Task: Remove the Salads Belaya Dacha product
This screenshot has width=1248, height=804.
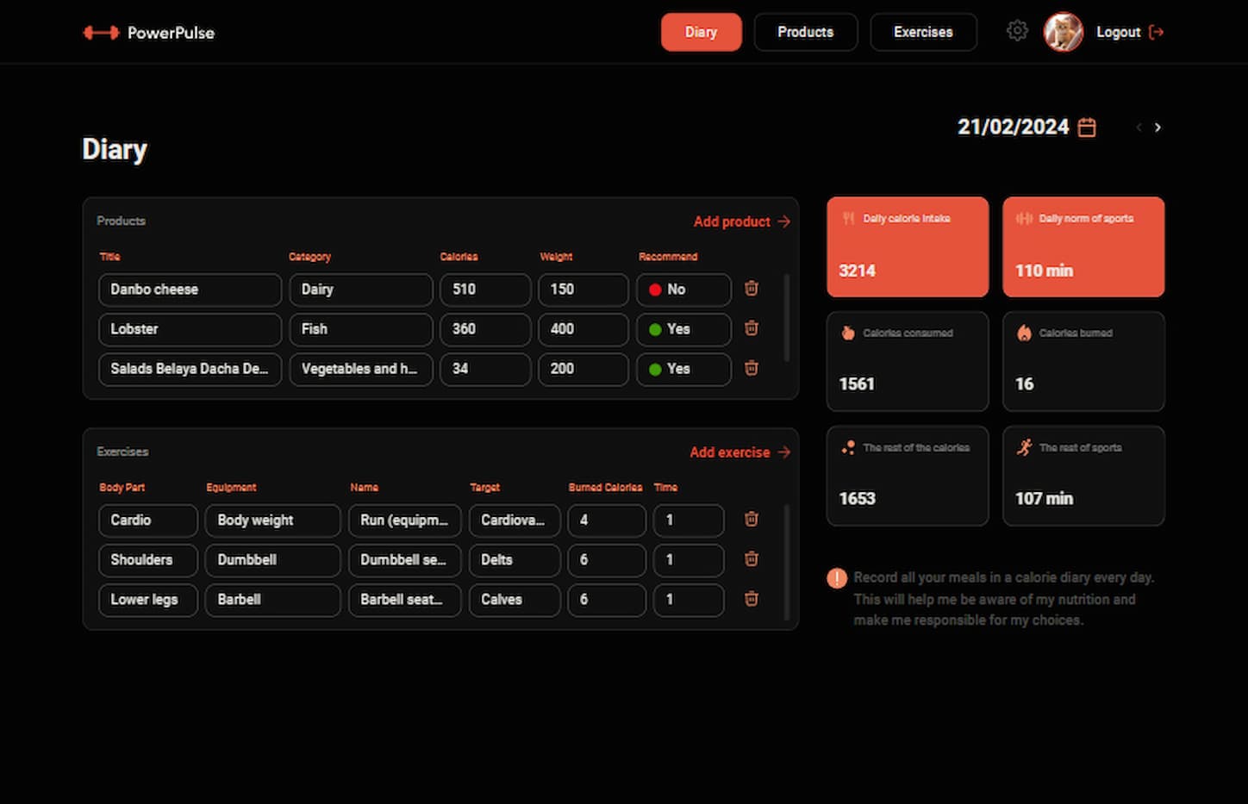Action: pyautogui.click(x=751, y=368)
